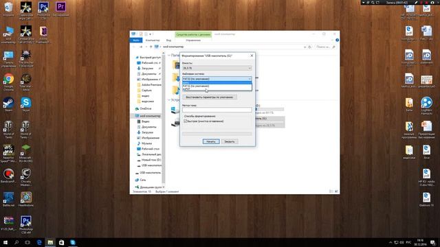Open the Компьютер ribbon tab
Viewport: 440px width, 247px height.
coord(153,40)
